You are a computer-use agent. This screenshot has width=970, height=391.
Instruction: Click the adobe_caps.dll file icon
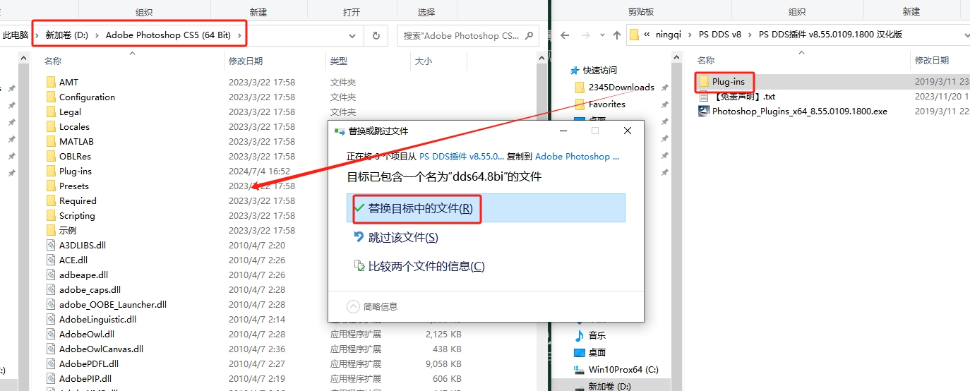coord(51,290)
